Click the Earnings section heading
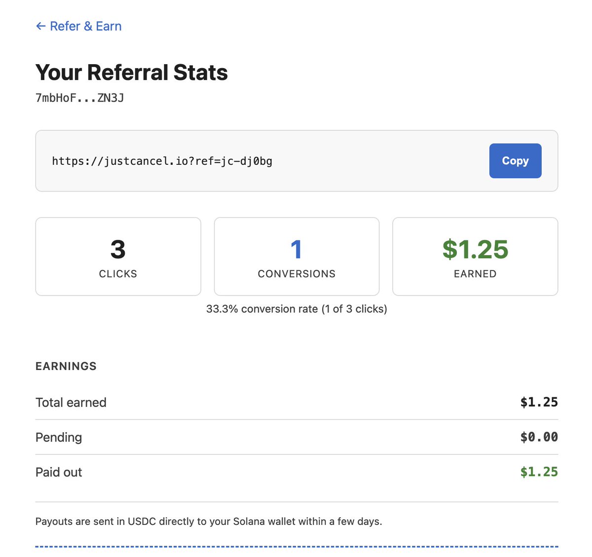Image resolution: width=592 pixels, height=557 pixels. pos(66,366)
